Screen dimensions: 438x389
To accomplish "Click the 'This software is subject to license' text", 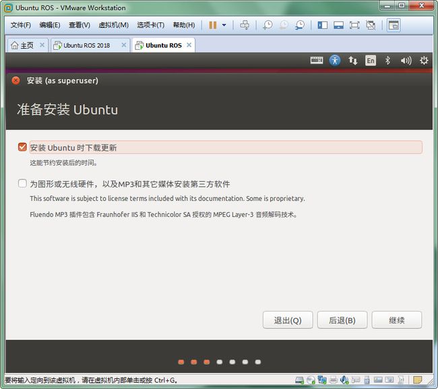I will (x=167, y=198).
